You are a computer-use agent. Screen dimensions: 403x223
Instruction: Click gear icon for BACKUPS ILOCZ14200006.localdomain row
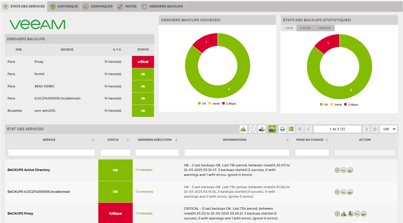pyautogui.click(x=337, y=192)
